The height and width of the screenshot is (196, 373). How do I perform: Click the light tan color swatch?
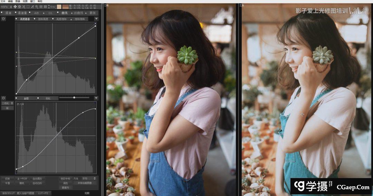[59, 7]
